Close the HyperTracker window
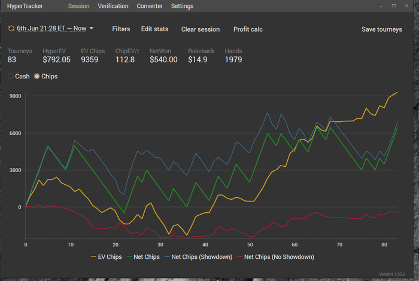The width and height of the screenshot is (419, 281). 406,6
